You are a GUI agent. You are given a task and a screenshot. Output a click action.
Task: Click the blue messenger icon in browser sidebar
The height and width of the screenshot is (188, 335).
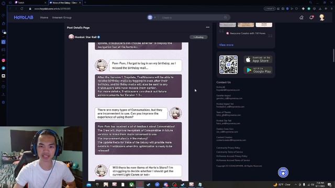[4, 68]
